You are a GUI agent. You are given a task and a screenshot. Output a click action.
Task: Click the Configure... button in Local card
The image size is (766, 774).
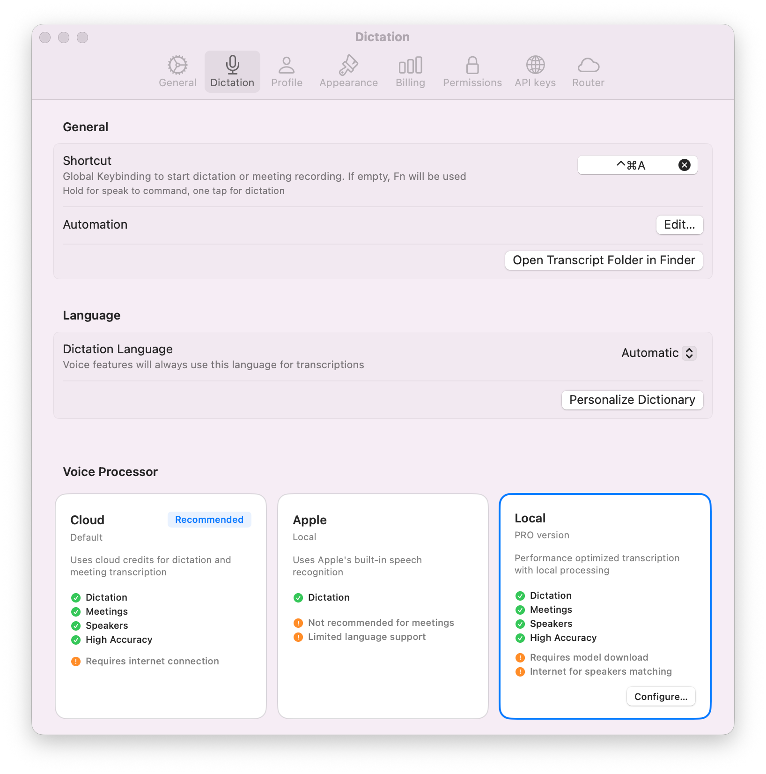click(661, 696)
